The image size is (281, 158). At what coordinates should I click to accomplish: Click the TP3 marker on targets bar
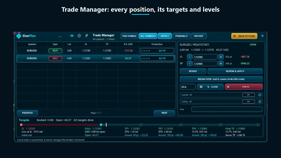click(x=221, y=125)
